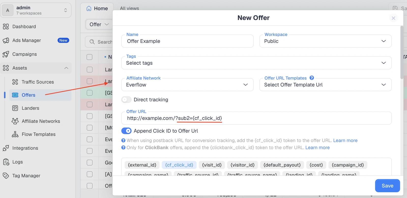
Task: Collapse the Assets sidebar section
Action: pos(66,68)
